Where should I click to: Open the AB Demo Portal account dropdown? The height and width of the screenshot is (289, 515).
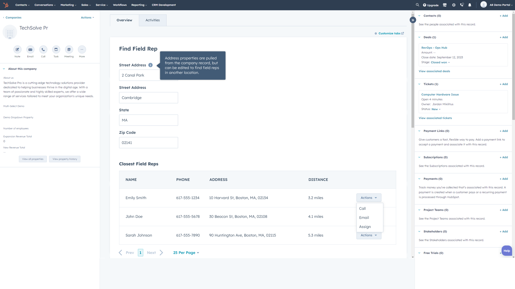pyautogui.click(x=501, y=5)
